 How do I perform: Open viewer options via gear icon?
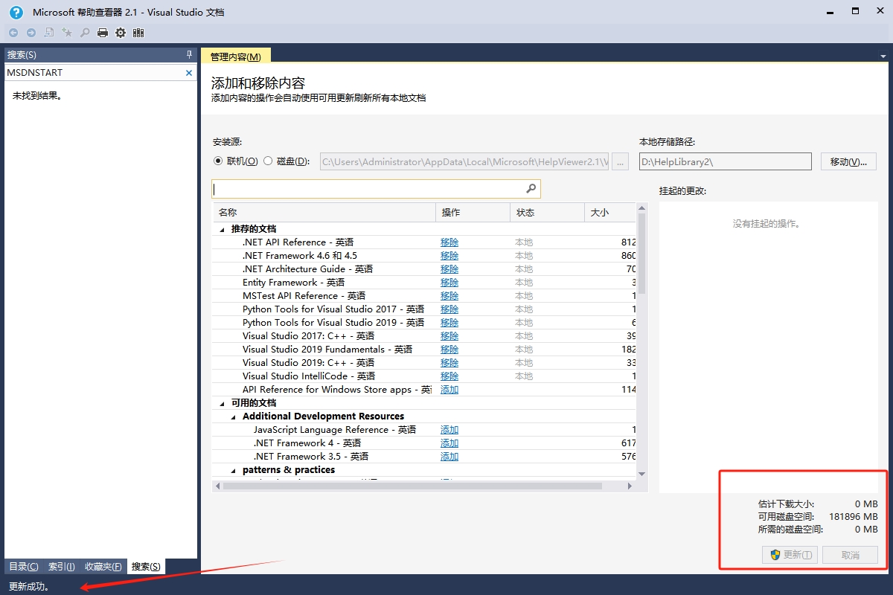(x=121, y=33)
